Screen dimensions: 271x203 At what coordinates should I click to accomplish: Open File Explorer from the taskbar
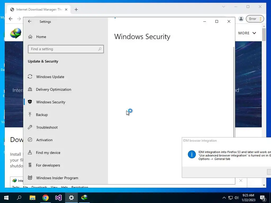(32, 198)
